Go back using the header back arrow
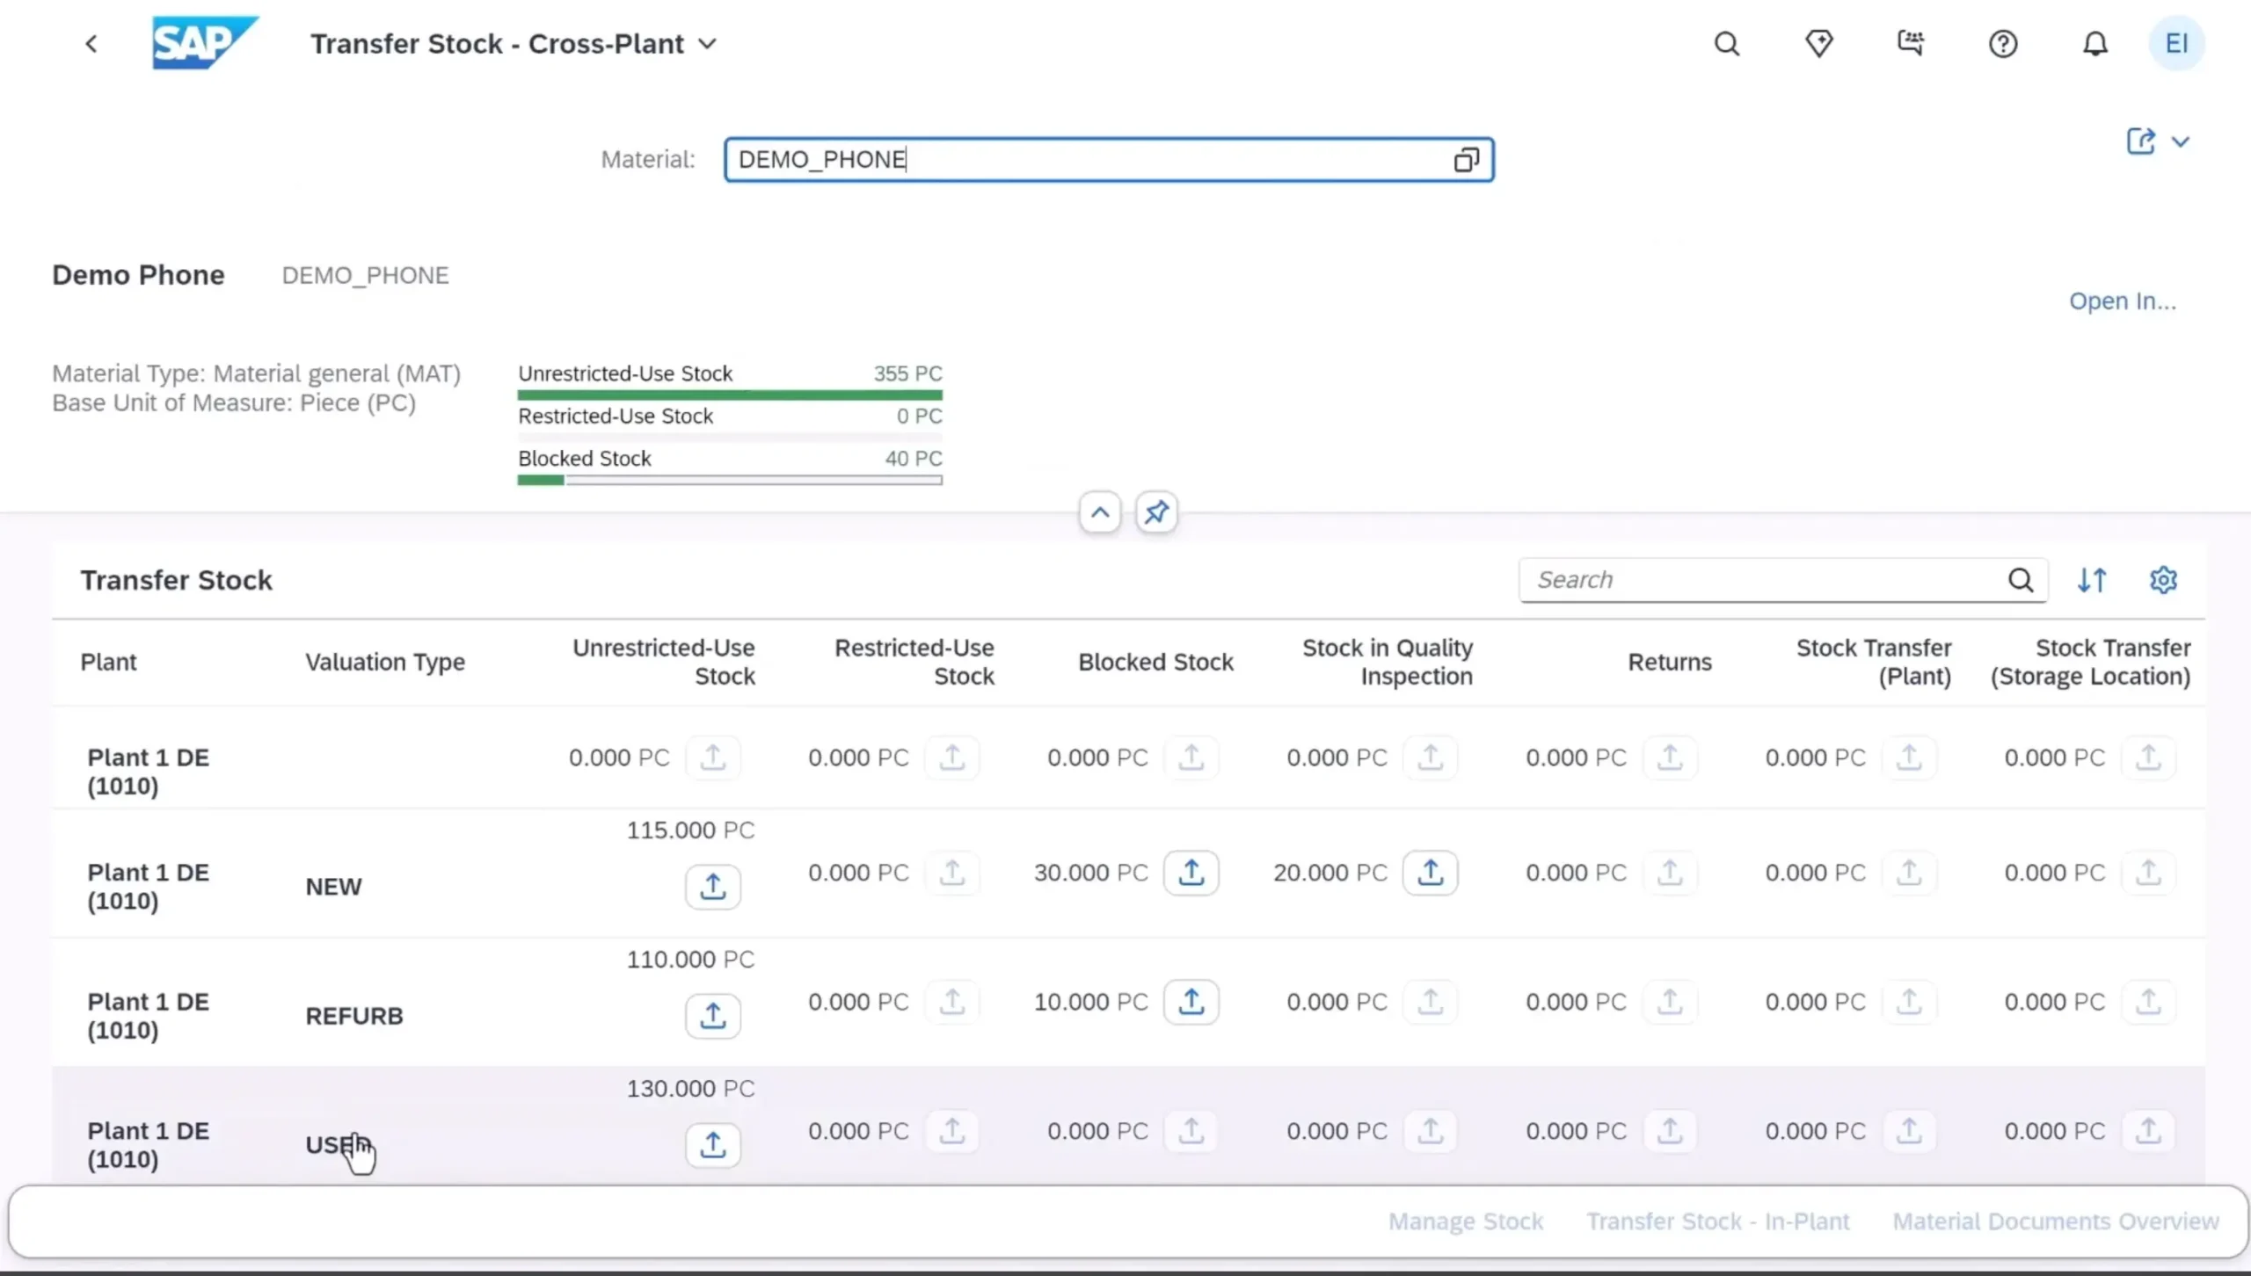The height and width of the screenshot is (1276, 2251). 91,43
